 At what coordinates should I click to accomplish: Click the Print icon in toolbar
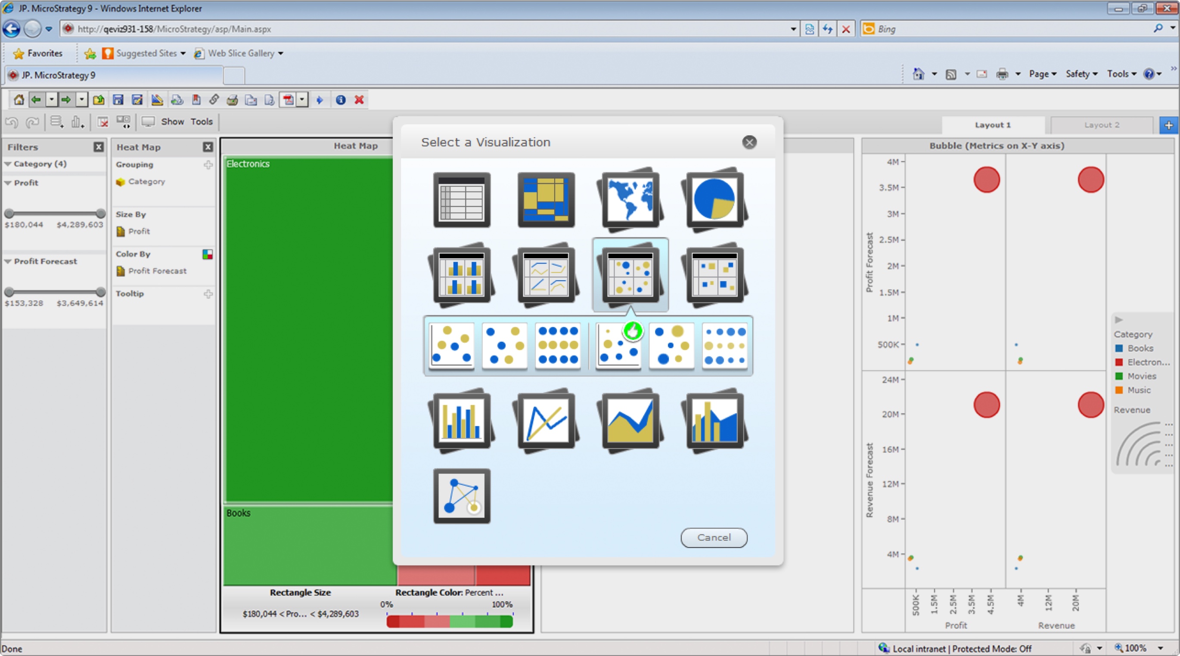click(x=232, y=99)
